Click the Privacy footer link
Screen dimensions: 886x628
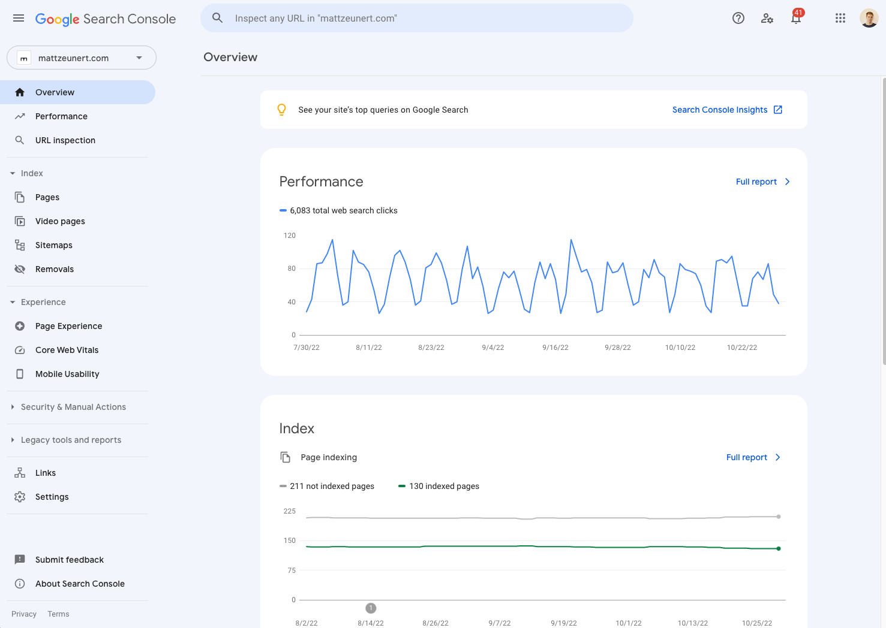tap(24, 614)
